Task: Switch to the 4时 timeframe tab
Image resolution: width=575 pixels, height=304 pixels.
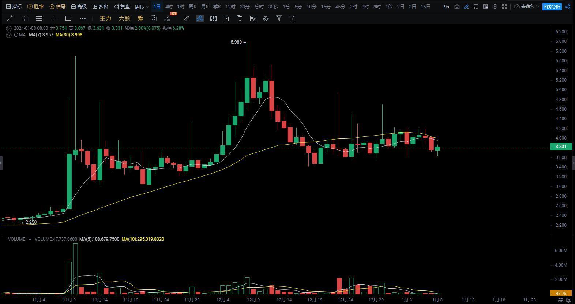Action: tap(169, 7)
